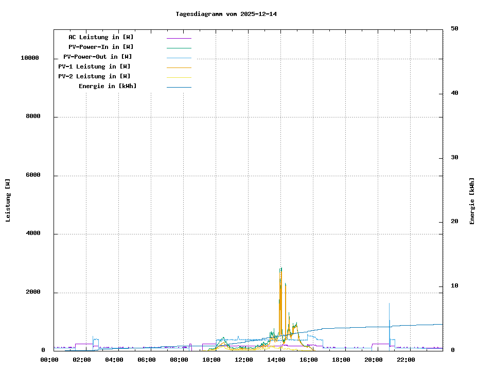Select the 00:00 time axis label
The height and width of the screenshot is (371, 494).
(49, 360)
